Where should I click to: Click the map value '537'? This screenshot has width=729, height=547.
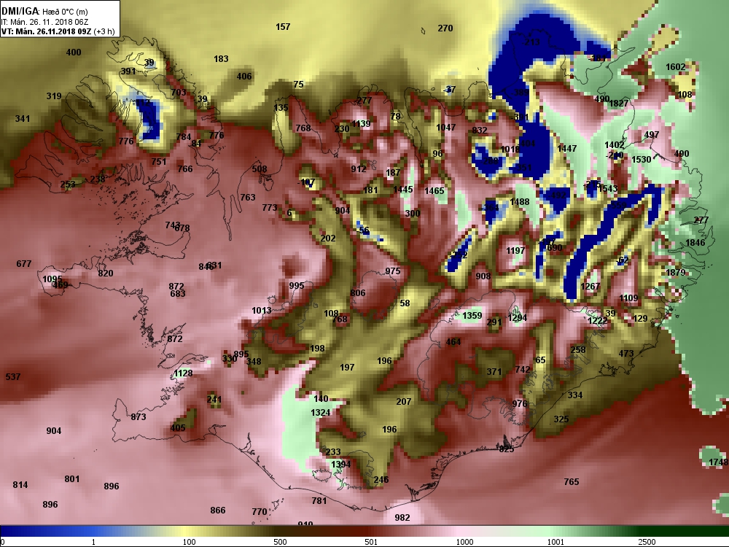point(12,377)
